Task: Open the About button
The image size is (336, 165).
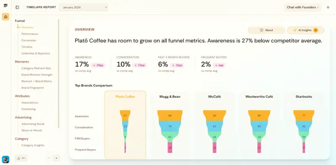Action: [266, 30]
